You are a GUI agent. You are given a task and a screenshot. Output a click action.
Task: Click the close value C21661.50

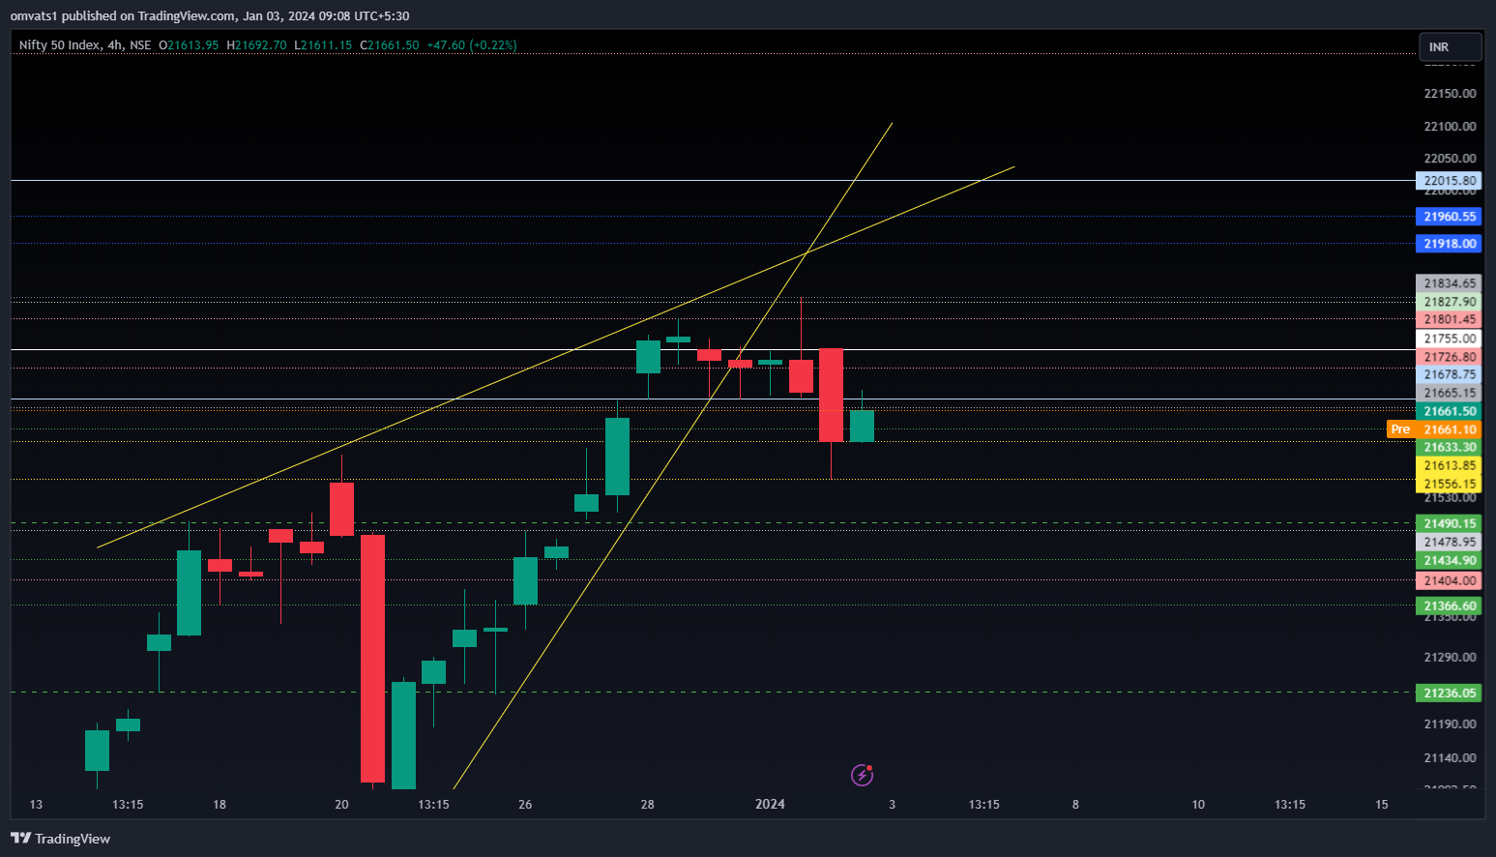pos(390,45)
